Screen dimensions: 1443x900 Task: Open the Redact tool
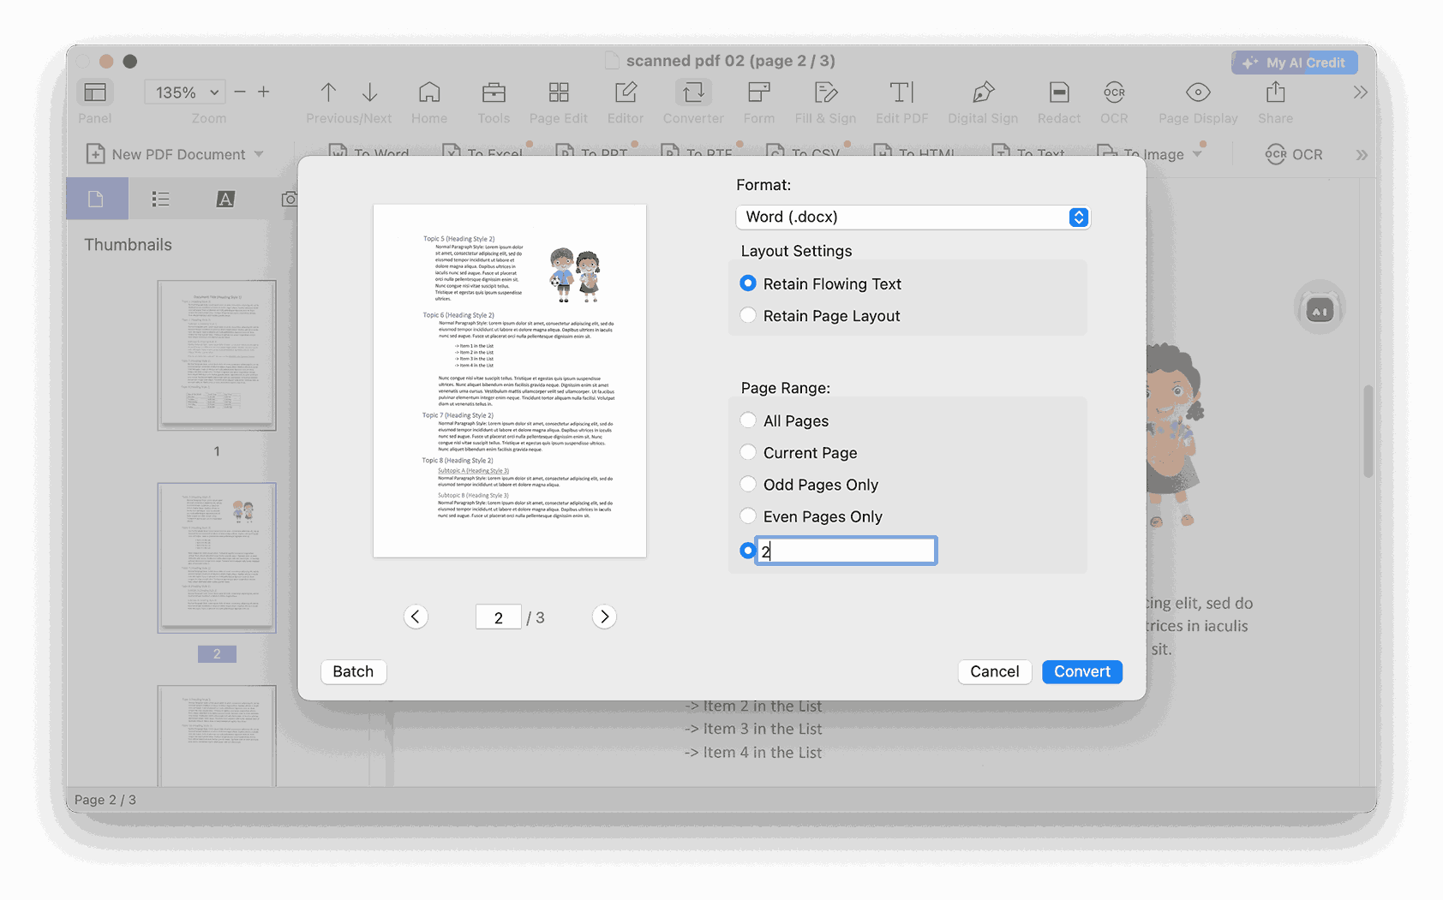click(1059, 92)
